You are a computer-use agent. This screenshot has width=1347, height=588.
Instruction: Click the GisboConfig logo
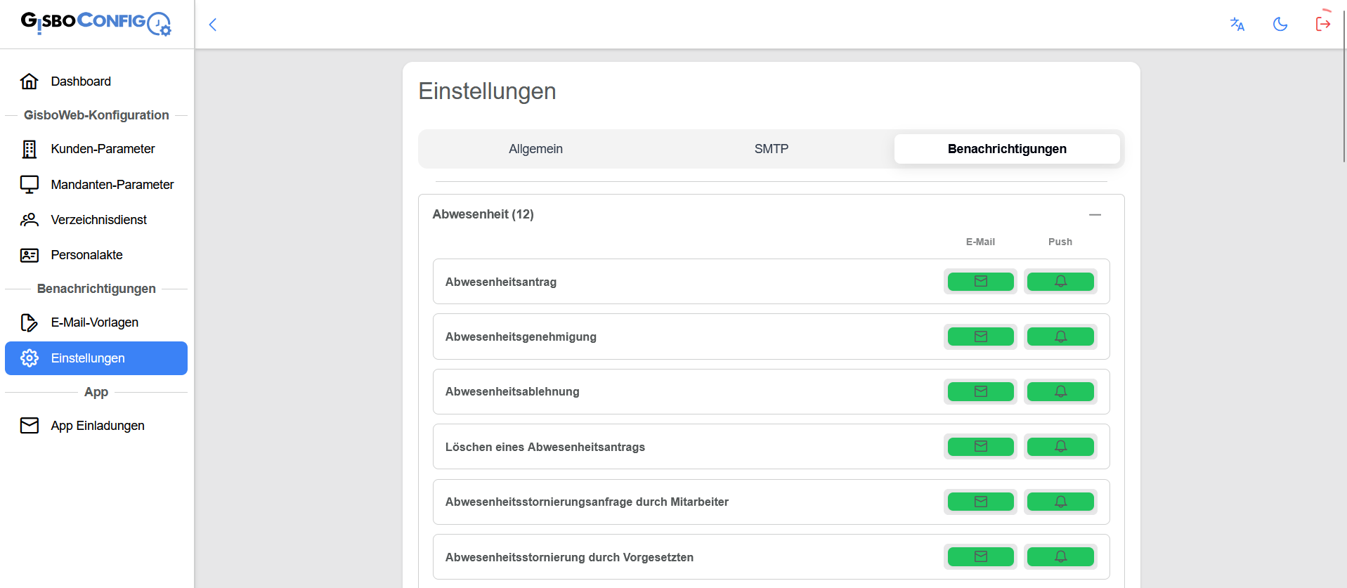point(96,22)
